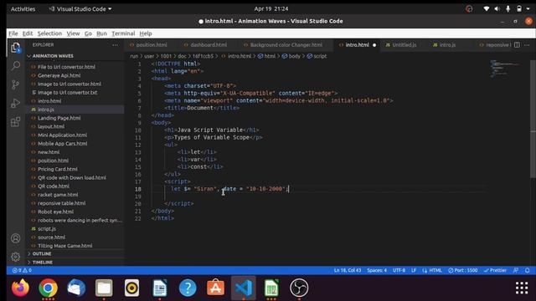The width and height of the screenshot is (536, 301).
Task: Open editor more actions ellipsis
Action: click(527, 45)
